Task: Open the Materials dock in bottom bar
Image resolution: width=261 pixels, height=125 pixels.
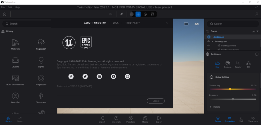Action: point(116,120)
